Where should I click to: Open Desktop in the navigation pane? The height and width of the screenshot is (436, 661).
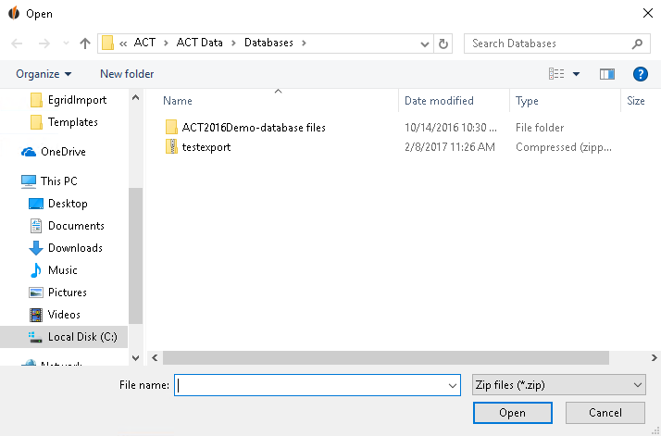point(58,204)
